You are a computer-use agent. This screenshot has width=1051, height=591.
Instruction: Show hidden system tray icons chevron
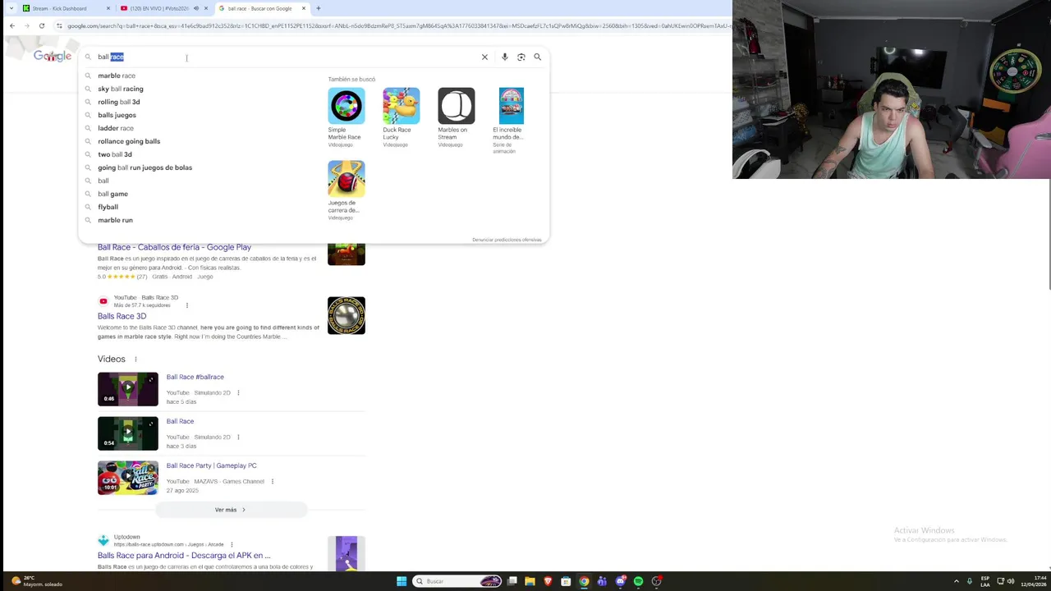coord(956,581)
